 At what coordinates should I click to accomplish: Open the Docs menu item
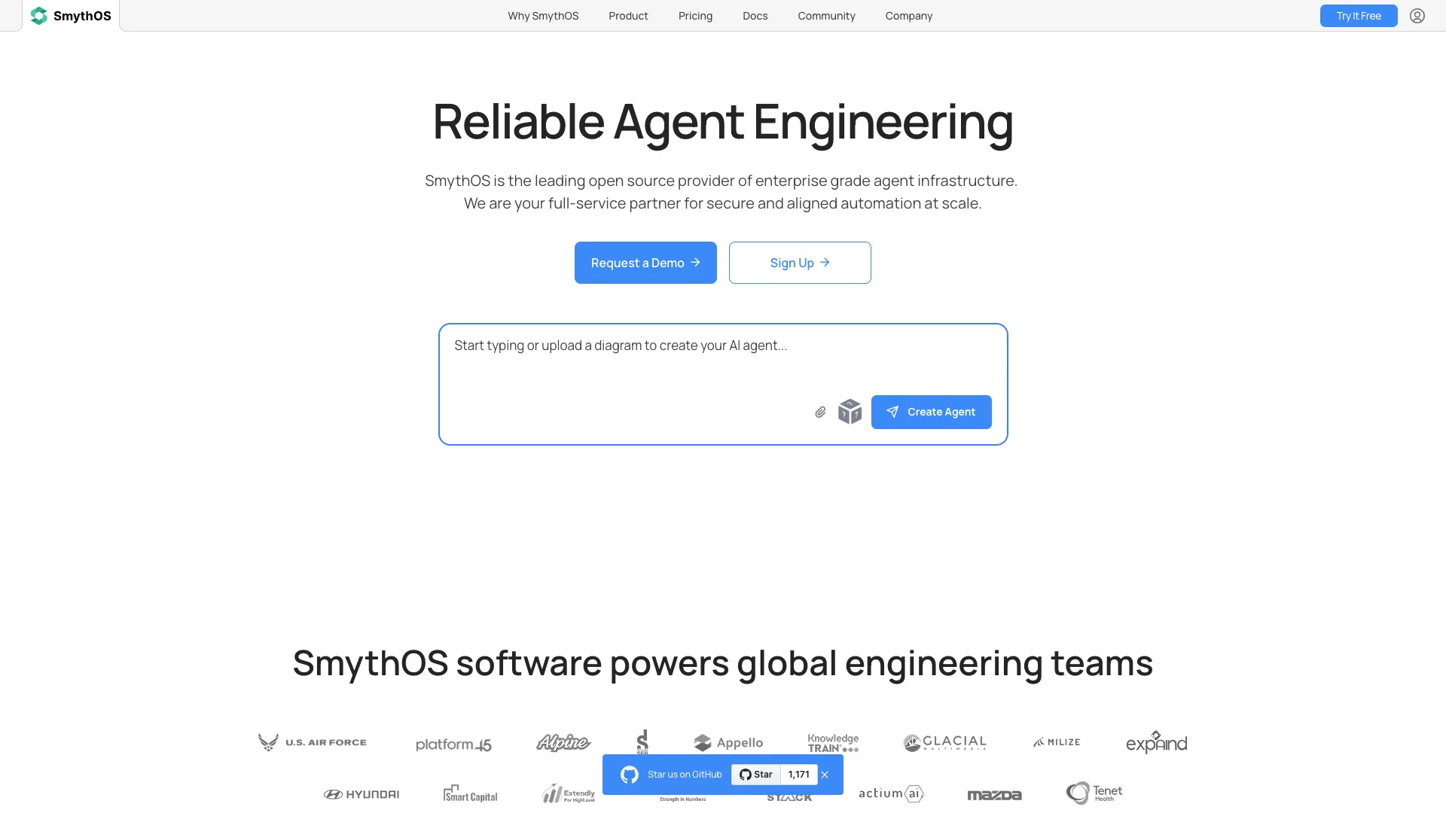[x=755, y=16]
